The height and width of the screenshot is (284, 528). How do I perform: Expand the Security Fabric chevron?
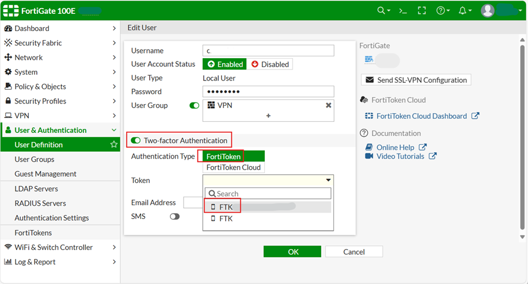114,43
